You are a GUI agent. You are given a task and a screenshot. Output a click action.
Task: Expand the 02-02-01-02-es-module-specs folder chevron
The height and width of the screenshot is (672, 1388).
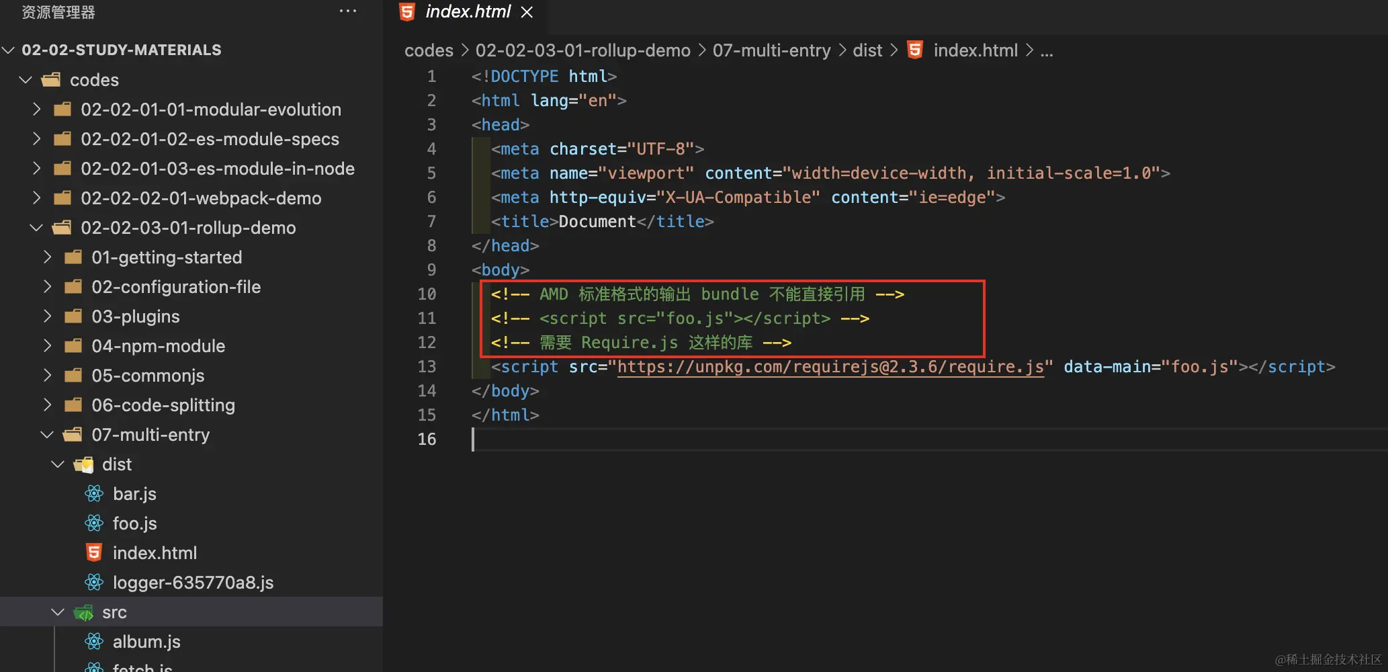click(x=37, y=139)
